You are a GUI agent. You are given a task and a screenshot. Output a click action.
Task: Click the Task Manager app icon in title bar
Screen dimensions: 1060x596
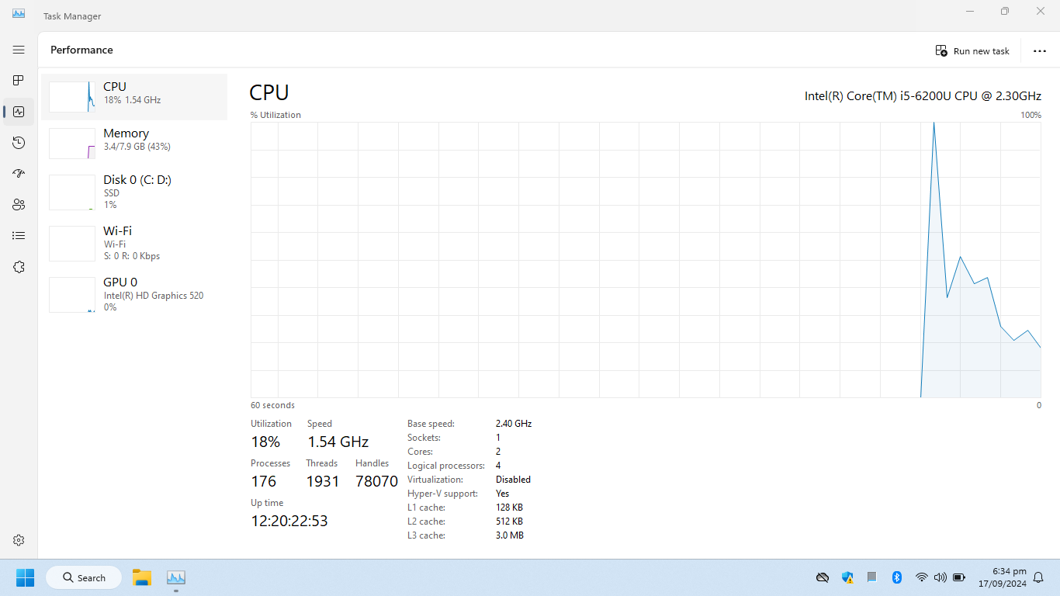(19, 13)
